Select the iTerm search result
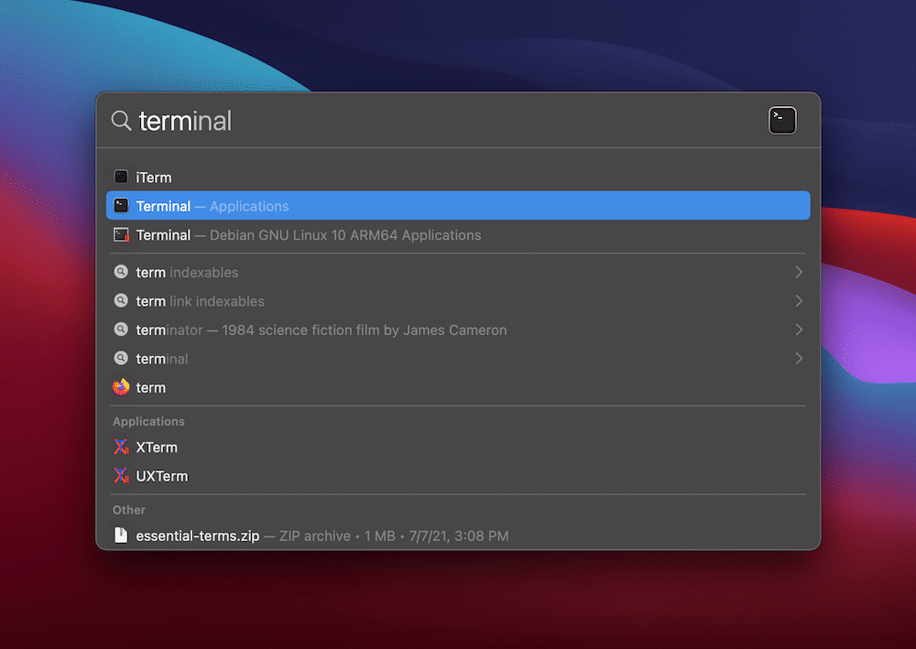The width and height of the screenshot is (916, 649). pyautogui.click(x=275, y=177)
